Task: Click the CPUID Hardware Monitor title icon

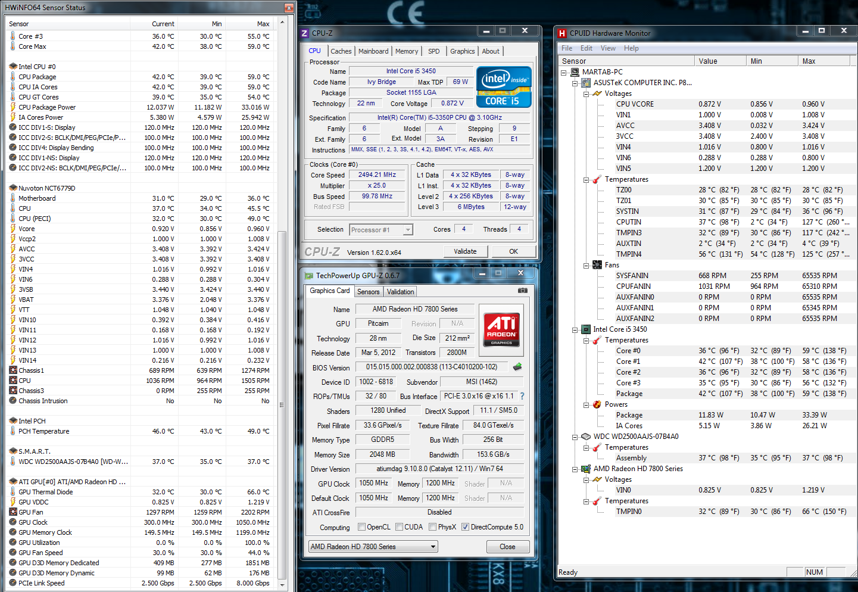Action: point(562,33)
